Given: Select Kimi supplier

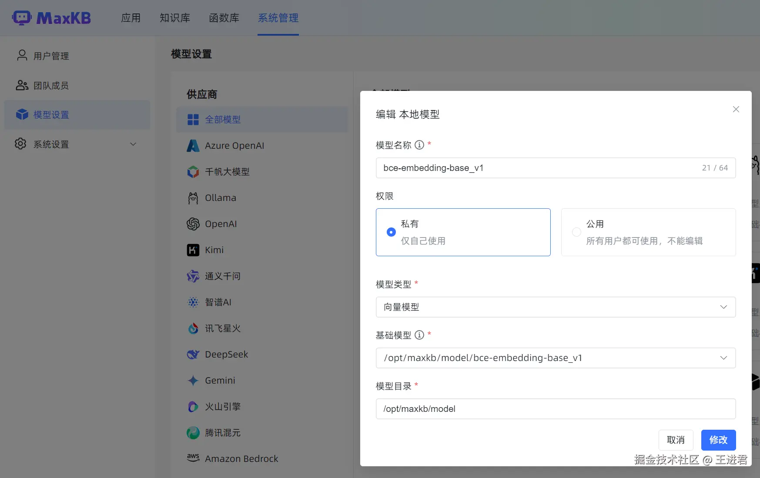Looking at the screenshot, I should click(x=262, y=250).
